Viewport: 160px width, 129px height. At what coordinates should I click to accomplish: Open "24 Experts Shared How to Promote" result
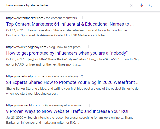point(73,82)
